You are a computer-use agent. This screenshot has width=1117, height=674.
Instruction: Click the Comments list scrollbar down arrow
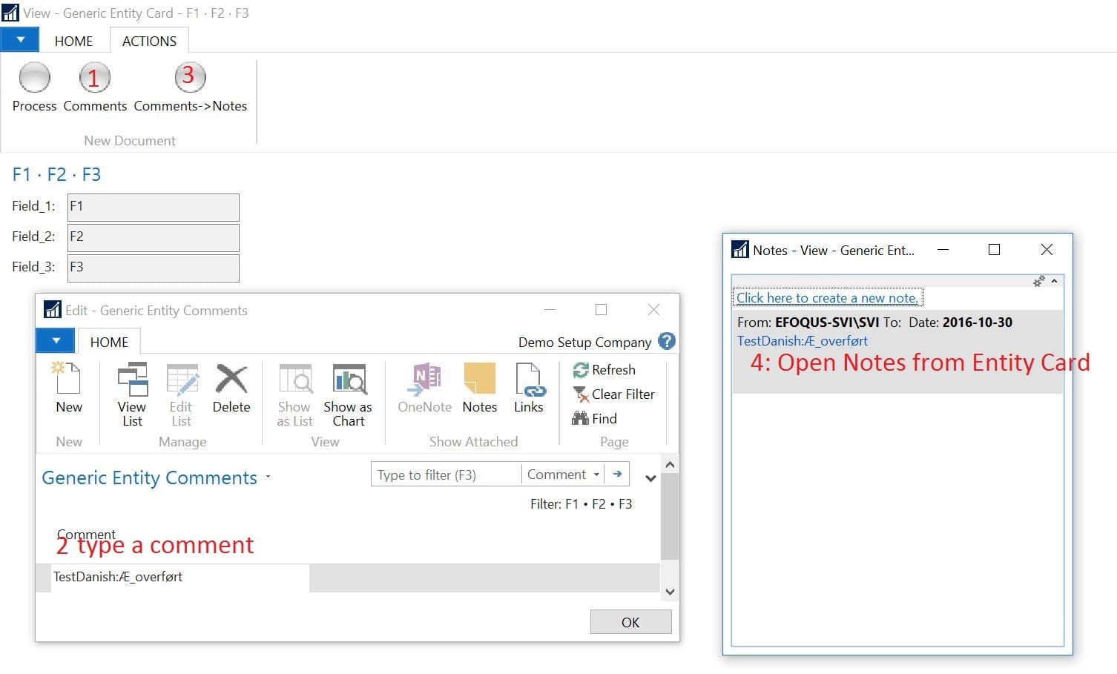tap(670, 591)
